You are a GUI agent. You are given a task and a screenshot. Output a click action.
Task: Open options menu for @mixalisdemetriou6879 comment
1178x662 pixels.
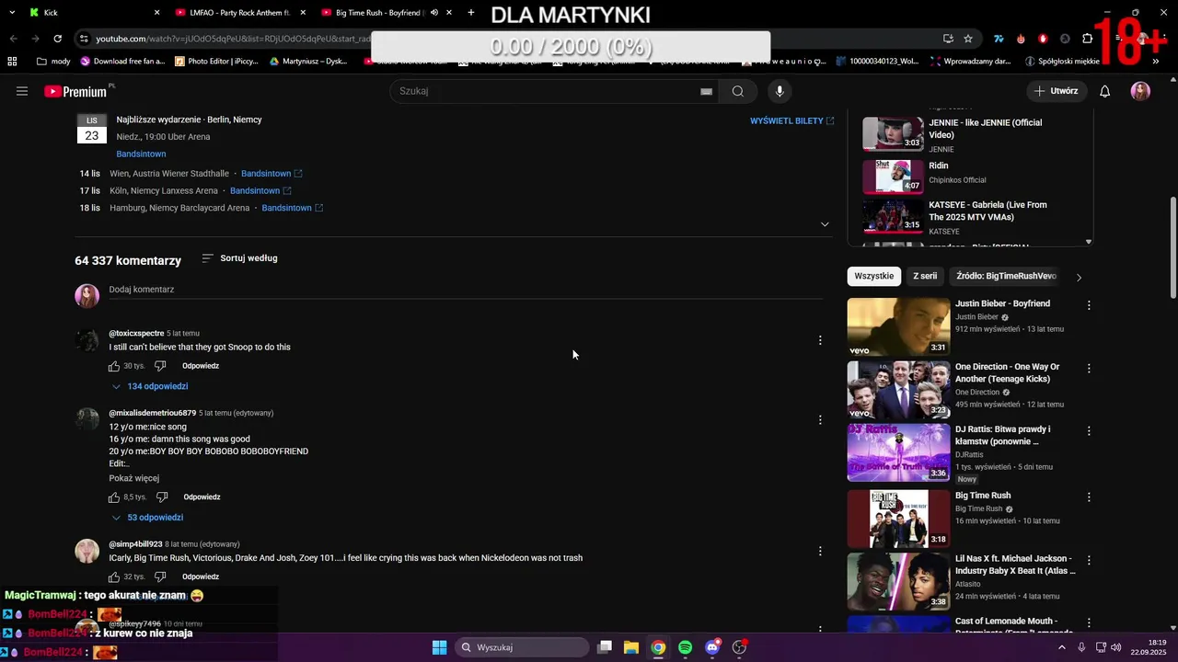(x=820, y=420)
